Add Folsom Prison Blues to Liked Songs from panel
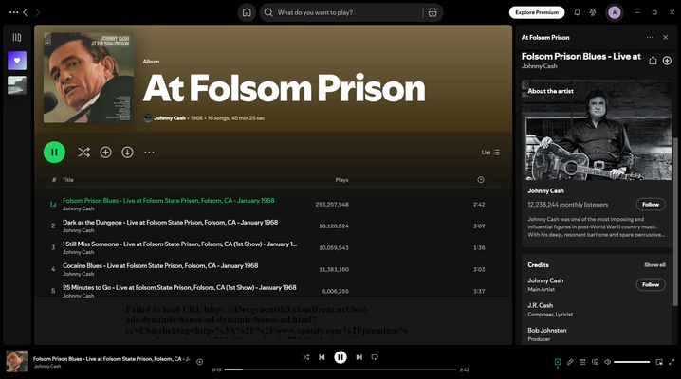This screenshot has width=681, height=379. pos(667,61)
